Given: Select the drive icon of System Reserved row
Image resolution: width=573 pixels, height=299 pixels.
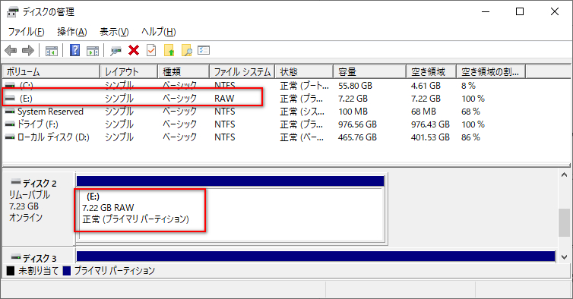Looking at the screenshot, I should (10, 112).
